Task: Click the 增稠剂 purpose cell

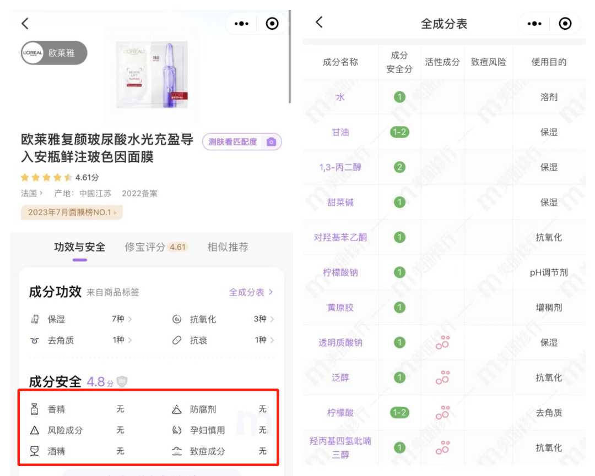Action: click(x=549, y=308)
